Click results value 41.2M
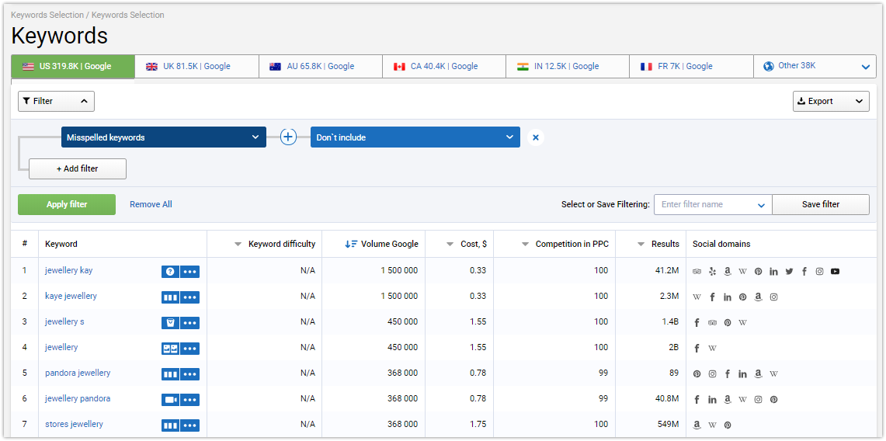This screenshot has height=441, width=886. [667, 270]
